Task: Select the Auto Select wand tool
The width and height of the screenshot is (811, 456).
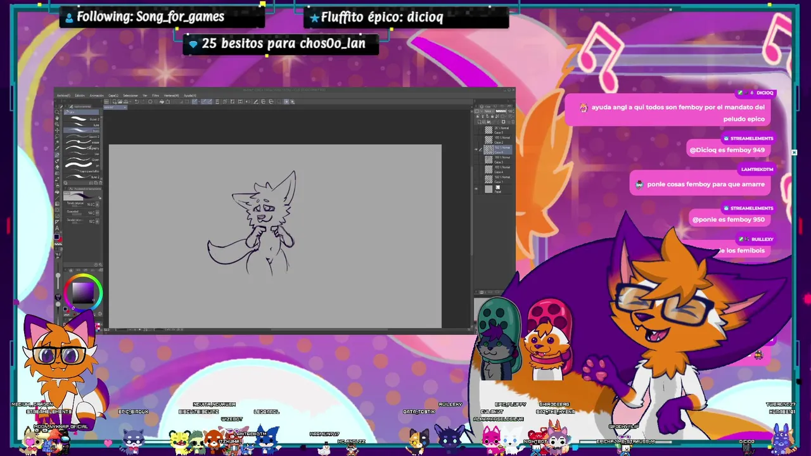Action: 57,142
